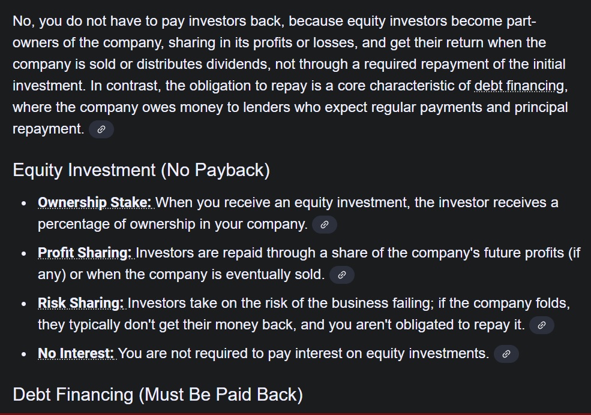
Task: Click the bullet dot before Profit Sharing
Action: (23, 254)
